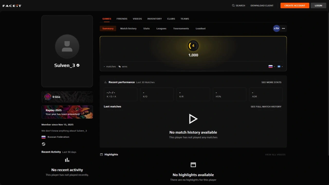Open See Full Match History link

[x=266, y=107]
